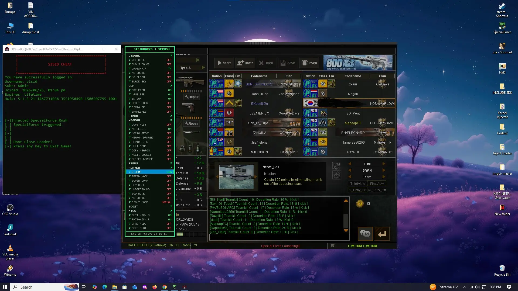Screen dimensions: 518x291
Task: Toggle CHAMS COLOR option
Action: tap(150, 64)
